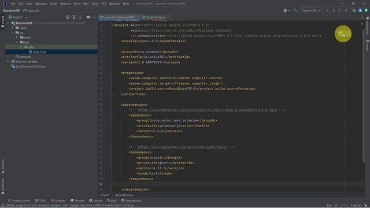
Task: Open the Notifications tool window on right edge
Action: click(368, 25)
